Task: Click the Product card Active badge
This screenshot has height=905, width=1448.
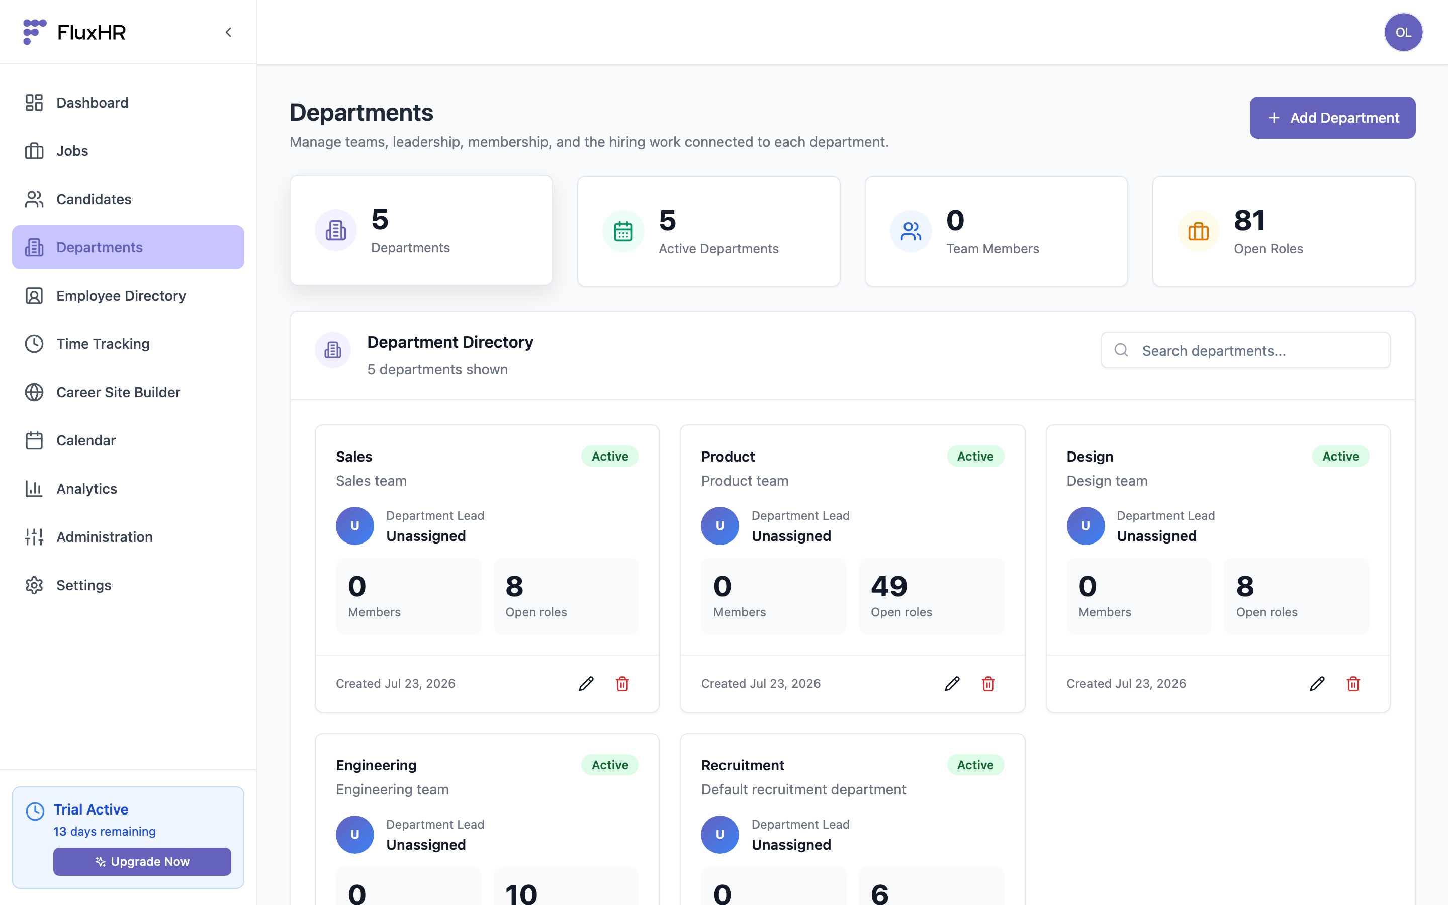Action: point(975,456)
